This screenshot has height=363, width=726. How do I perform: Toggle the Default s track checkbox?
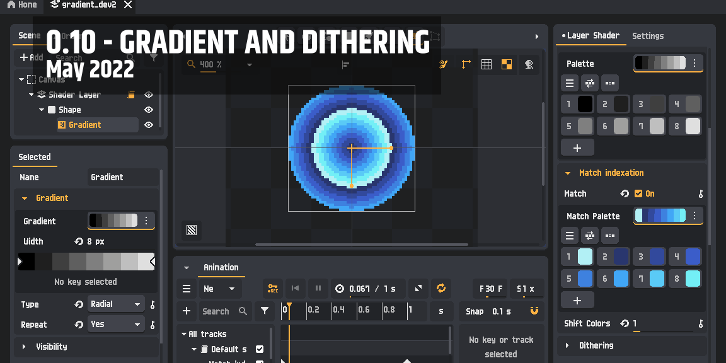coord(260,349)
